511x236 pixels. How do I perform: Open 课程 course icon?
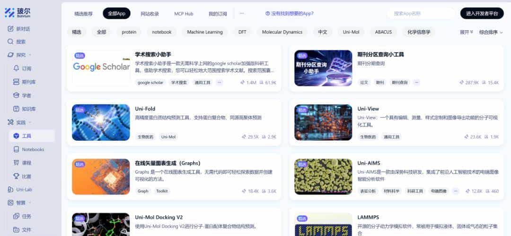pos(16,162)
